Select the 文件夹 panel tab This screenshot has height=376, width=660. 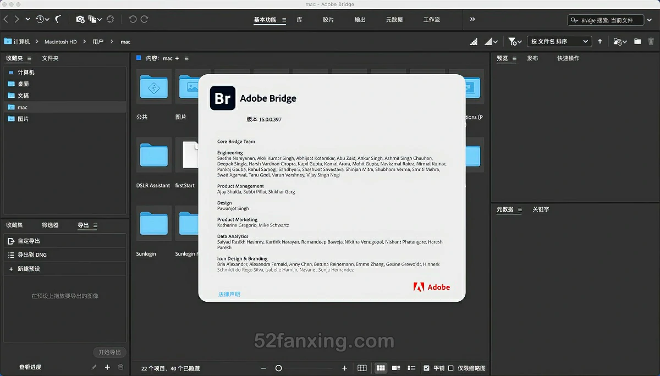50,58
